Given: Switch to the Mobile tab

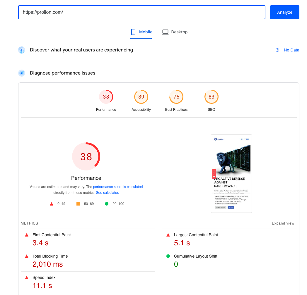Looking at the screenshot, I should 141,32.
